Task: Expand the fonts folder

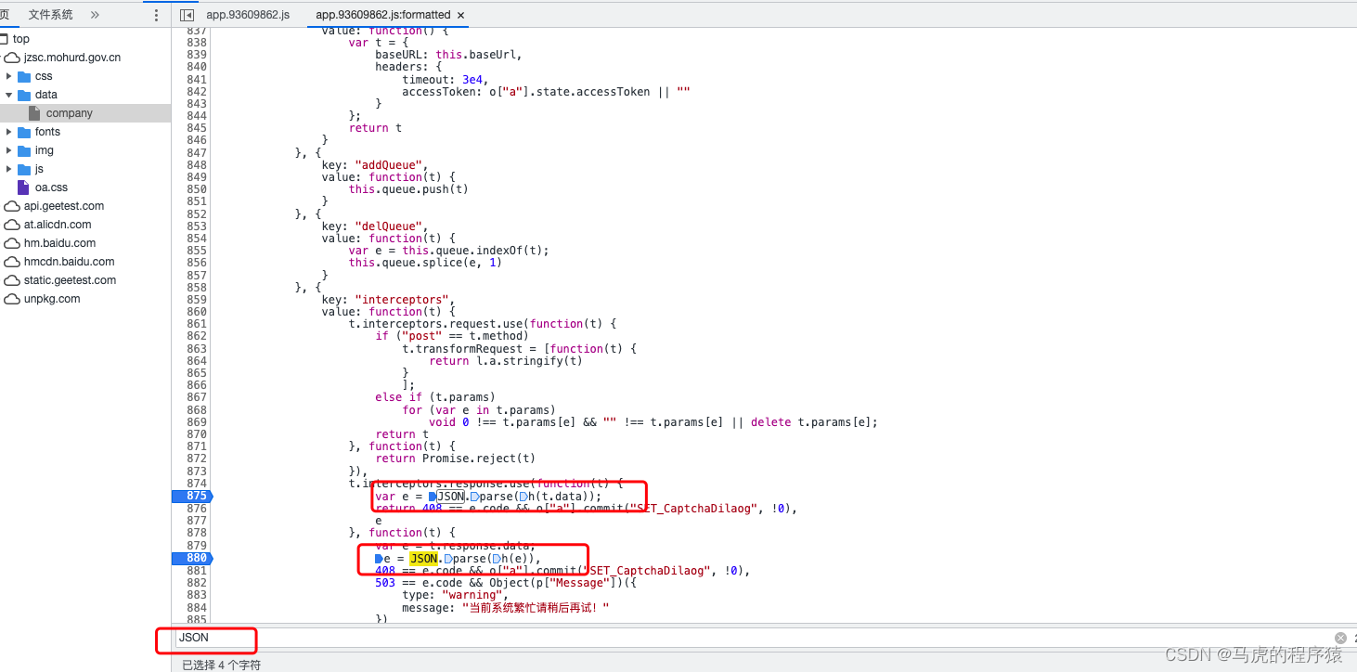Action: click(9, 132)
